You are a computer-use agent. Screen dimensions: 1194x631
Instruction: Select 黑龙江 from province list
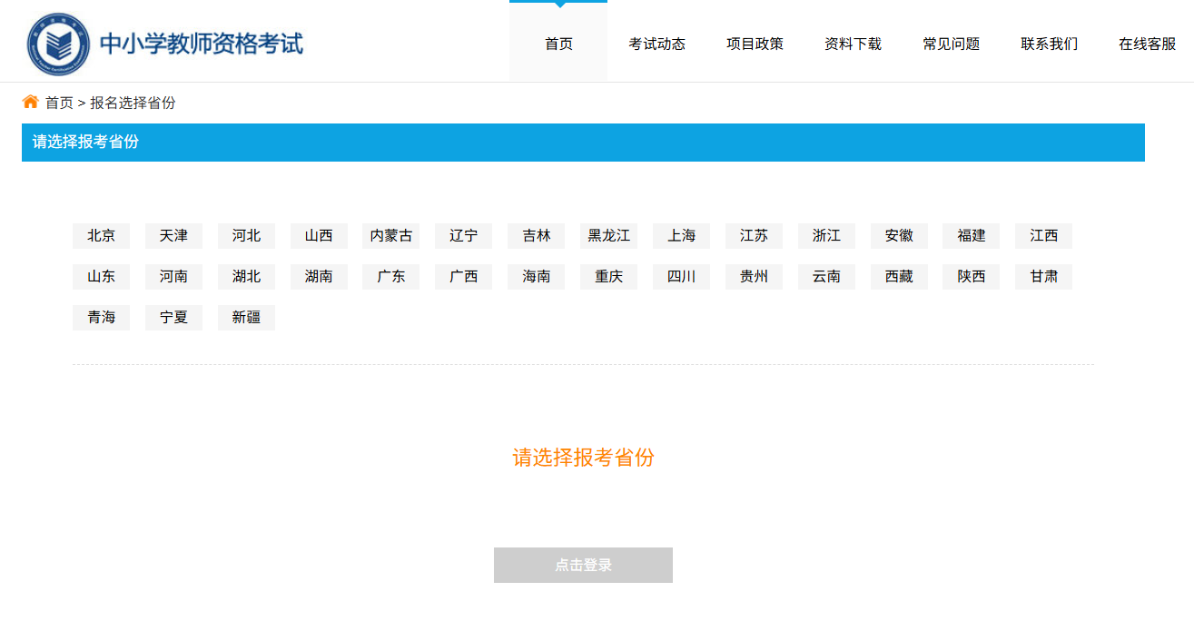608,236
